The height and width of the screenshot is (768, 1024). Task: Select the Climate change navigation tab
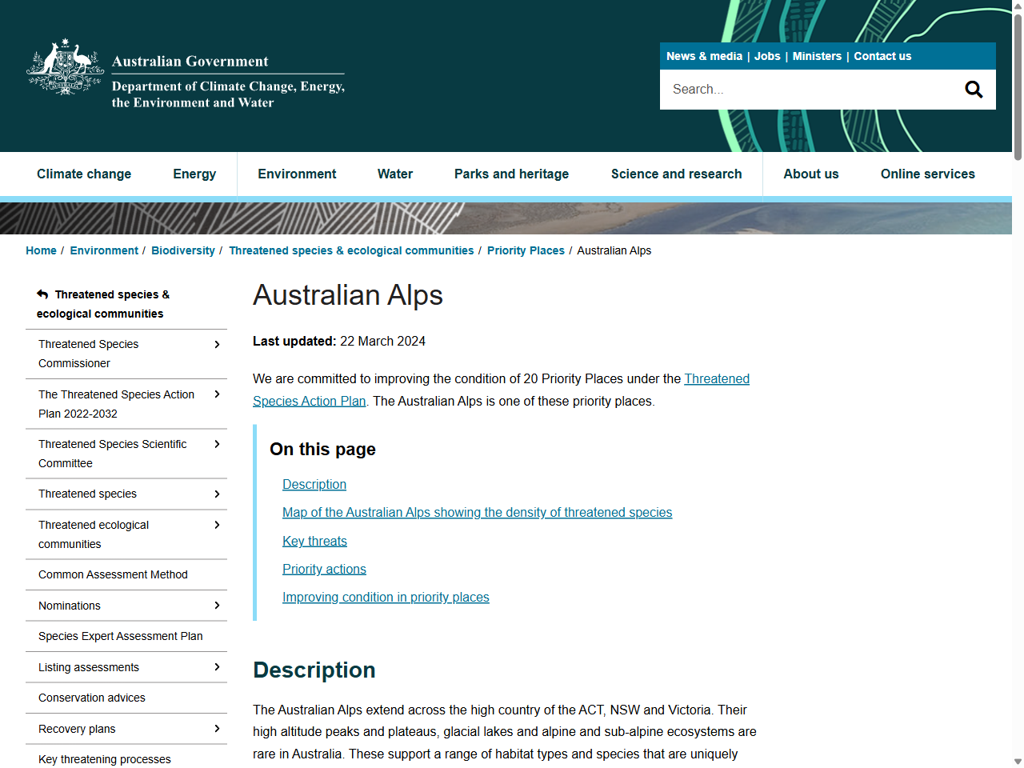(84, 174)
